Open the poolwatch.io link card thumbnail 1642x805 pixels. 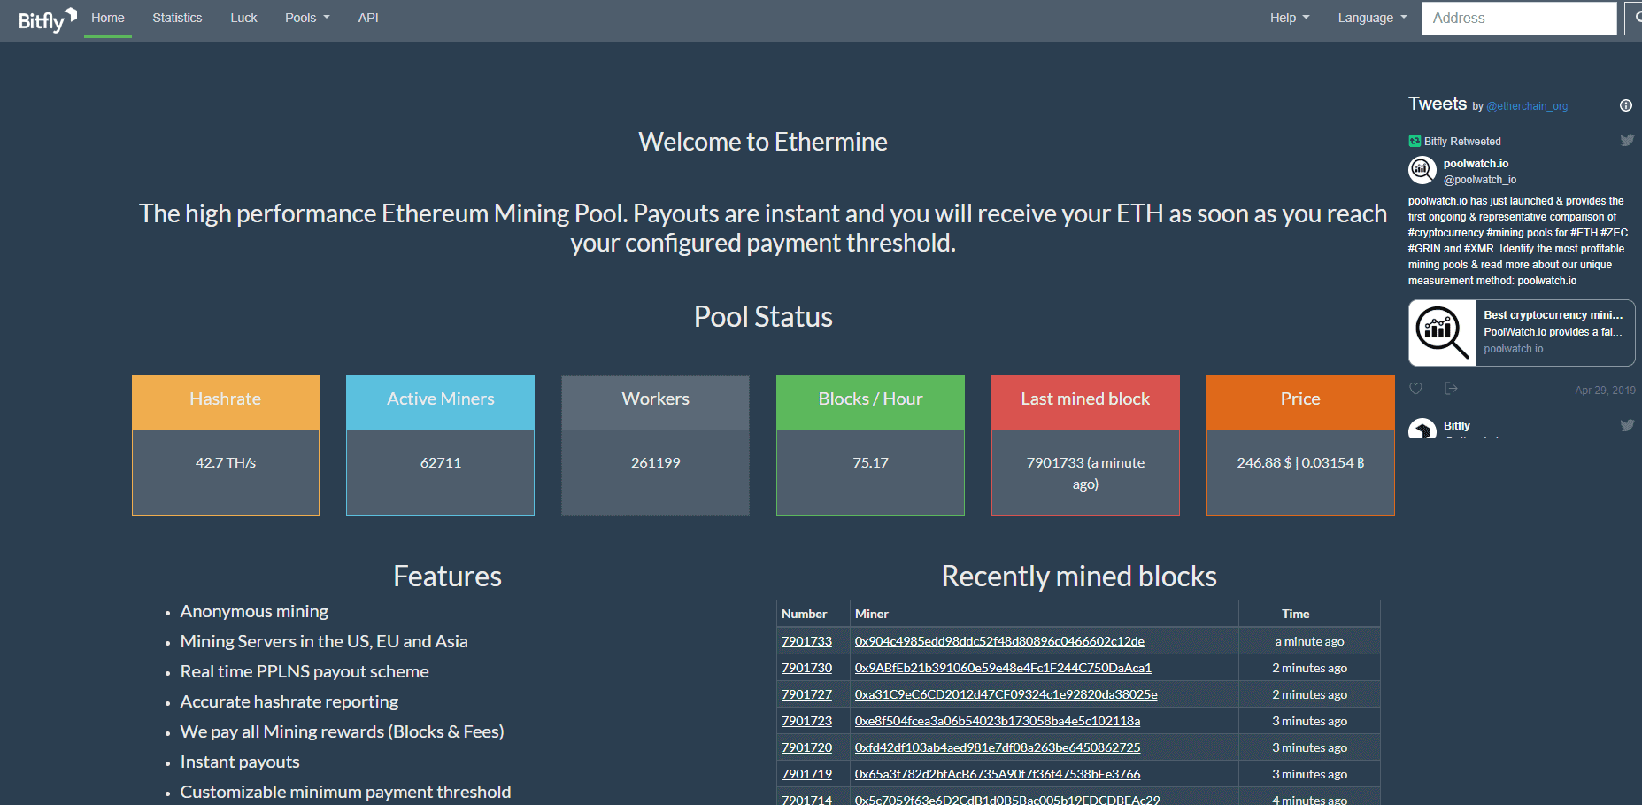point(1443,333)
